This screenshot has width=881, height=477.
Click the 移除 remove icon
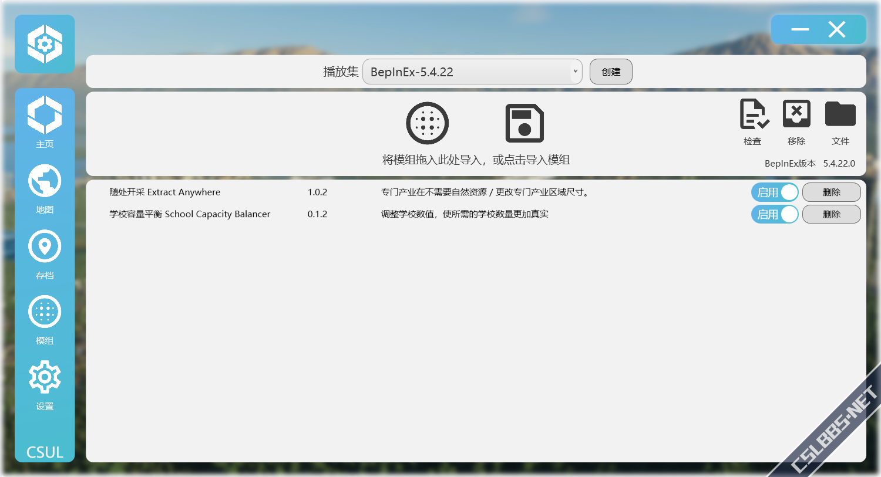(796, 122)
